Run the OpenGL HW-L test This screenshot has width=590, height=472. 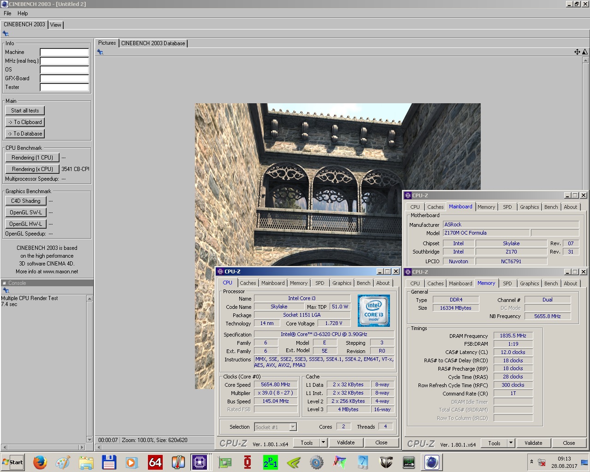(x=26, y=224)
